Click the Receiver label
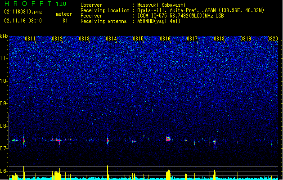283x180 pixels. (x=91, y=16)
